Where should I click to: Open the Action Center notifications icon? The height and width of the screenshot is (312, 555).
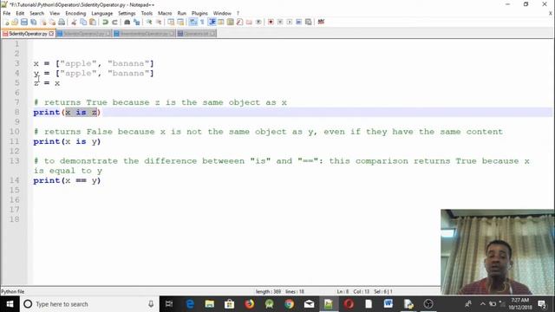point(542,304)
